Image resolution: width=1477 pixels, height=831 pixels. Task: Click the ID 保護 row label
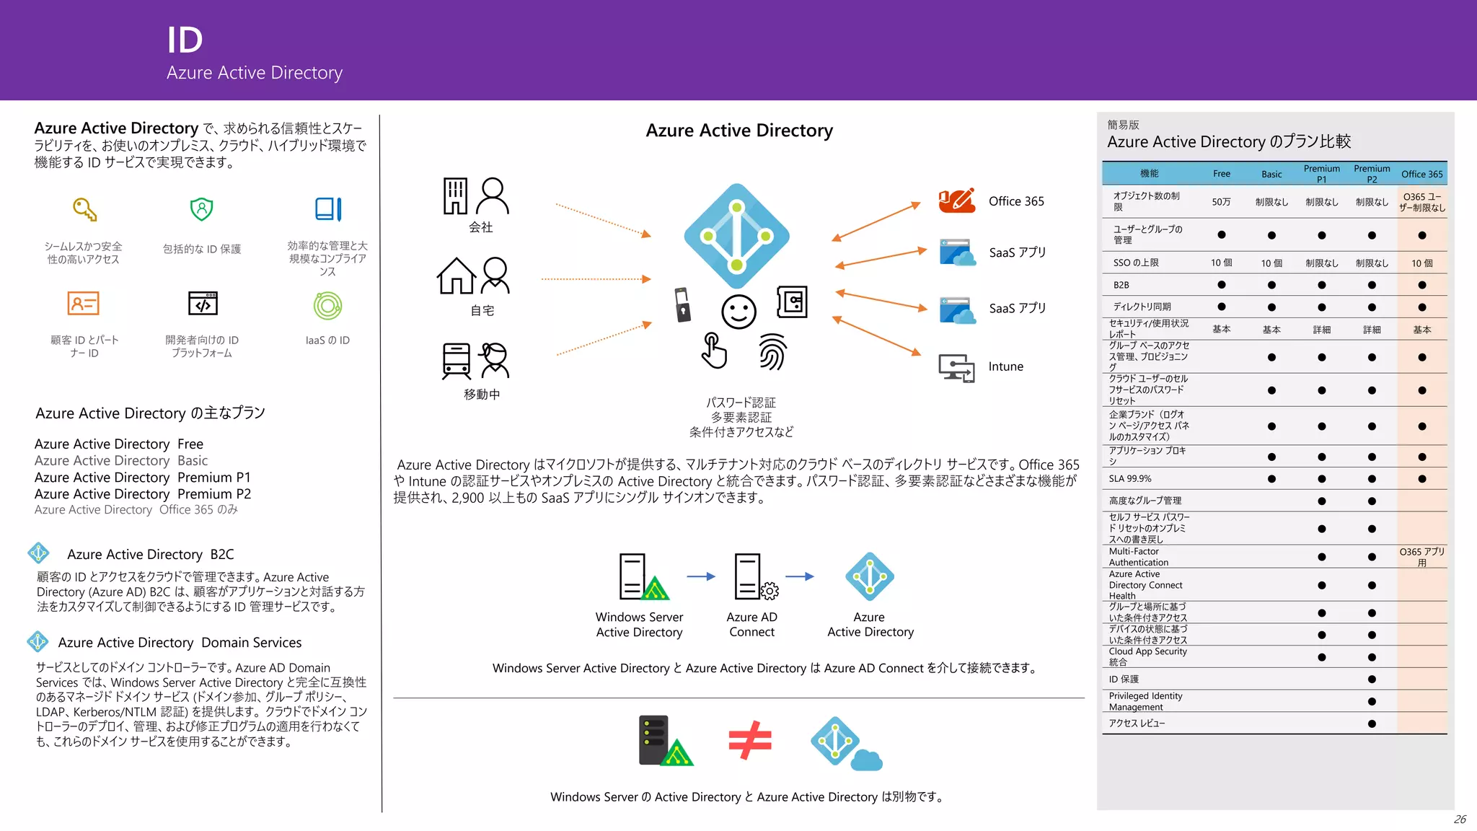coord(1124,679)
